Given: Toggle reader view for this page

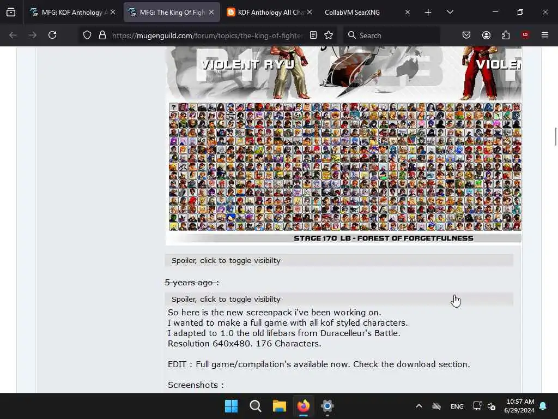Looking at the screenshot, I should pyautogui.click(x=313, y=35).
